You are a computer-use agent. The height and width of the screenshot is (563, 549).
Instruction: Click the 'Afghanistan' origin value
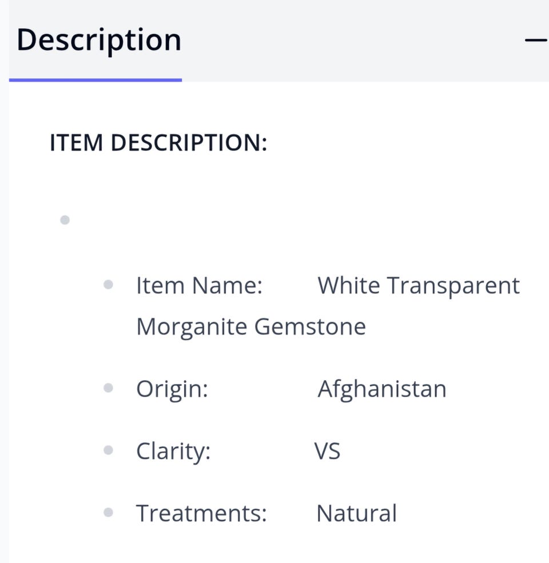pos(382,389)
